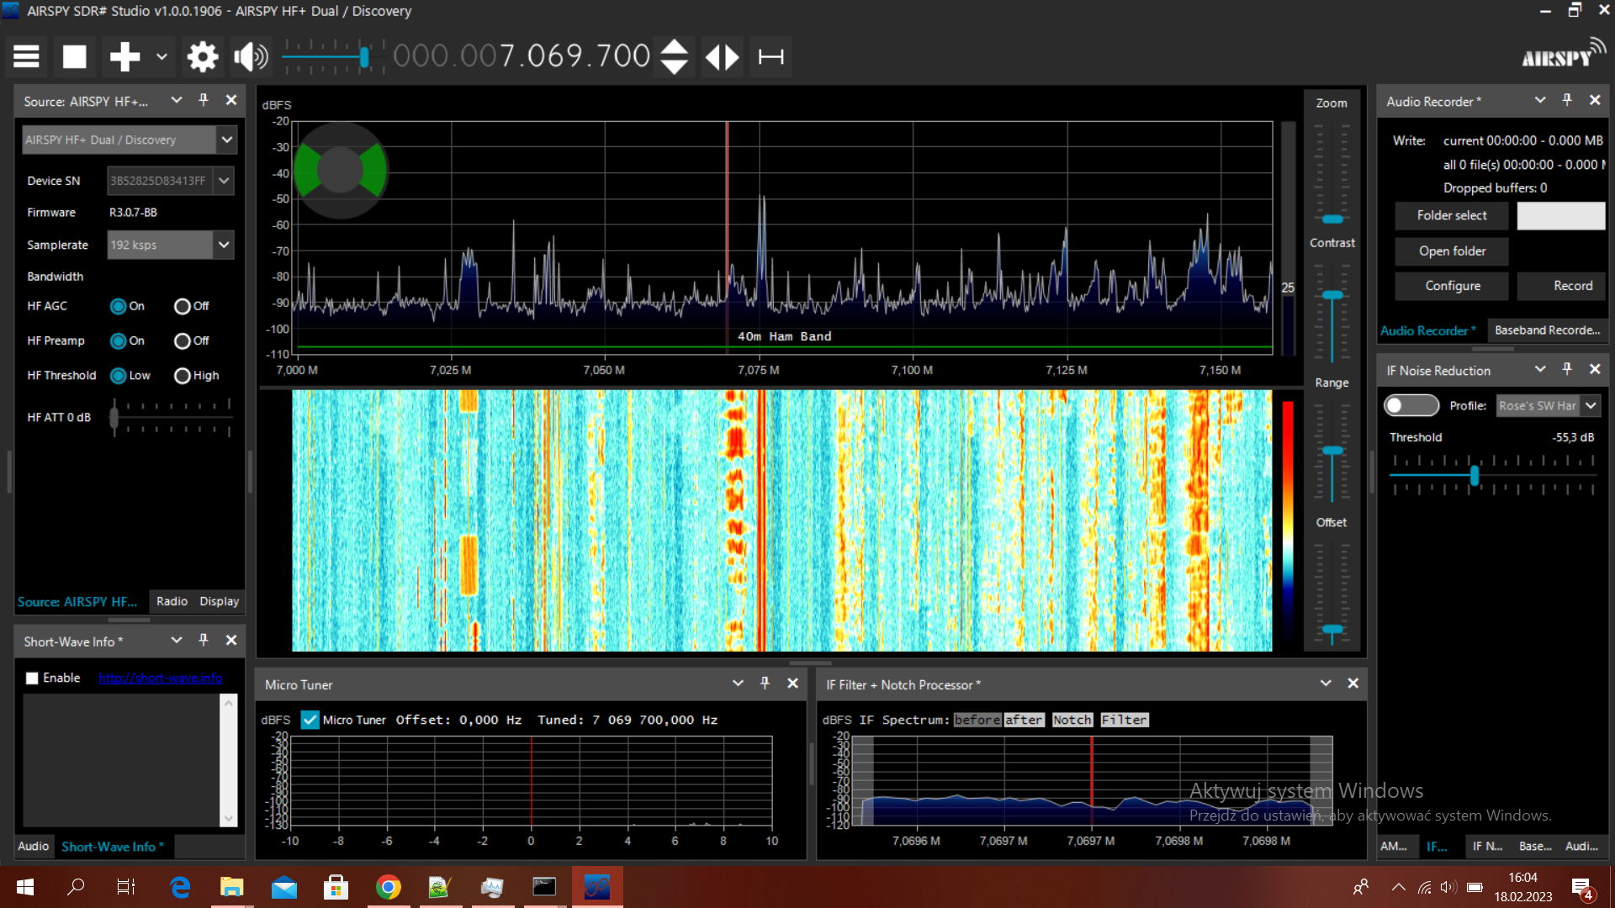Click the Notch button in IF Filter
This screenshot has height=908, width=1615.
coord(1072,720)
